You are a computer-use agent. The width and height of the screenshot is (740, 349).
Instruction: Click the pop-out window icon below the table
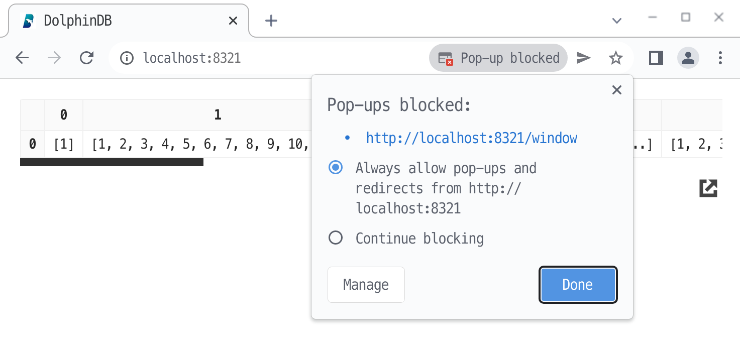point(708,188)
